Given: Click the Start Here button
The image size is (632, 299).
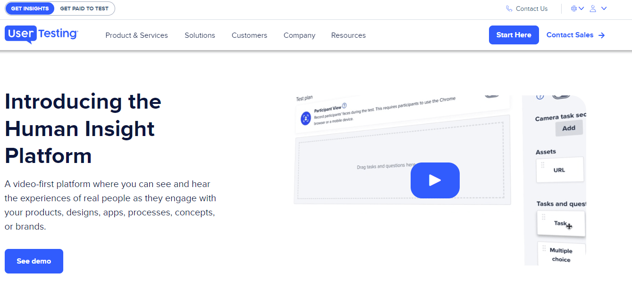Looking at the screenshot, I should [514, 34].
